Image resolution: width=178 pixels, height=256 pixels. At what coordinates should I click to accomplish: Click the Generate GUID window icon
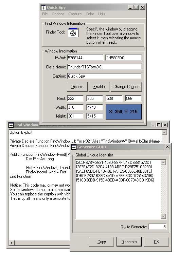[74, 147]
